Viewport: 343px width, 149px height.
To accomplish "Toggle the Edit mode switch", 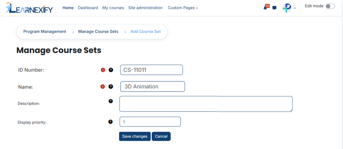I will pos(330,6).
